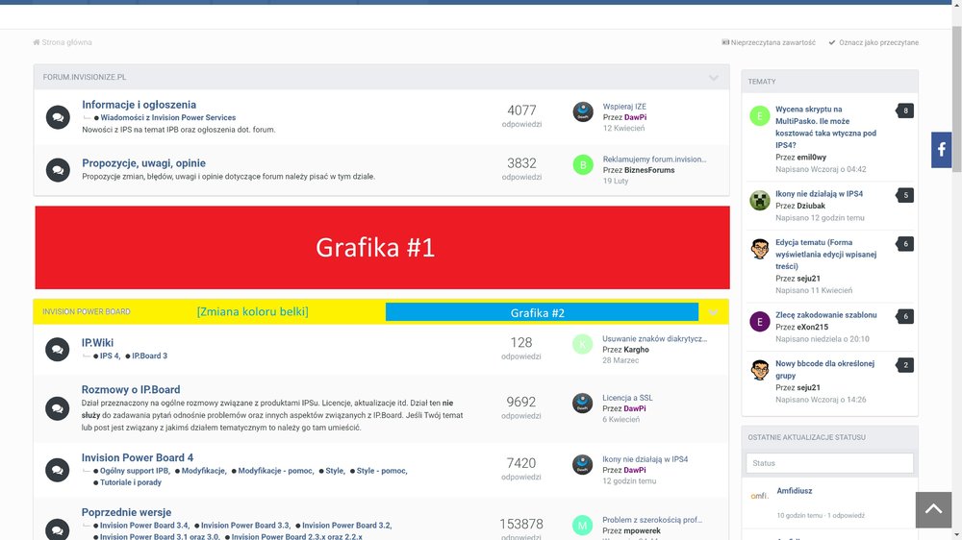Collapse the FORUM.INVISIONIZE.PL category
The image size is (962, 540).
coord(714,78)
